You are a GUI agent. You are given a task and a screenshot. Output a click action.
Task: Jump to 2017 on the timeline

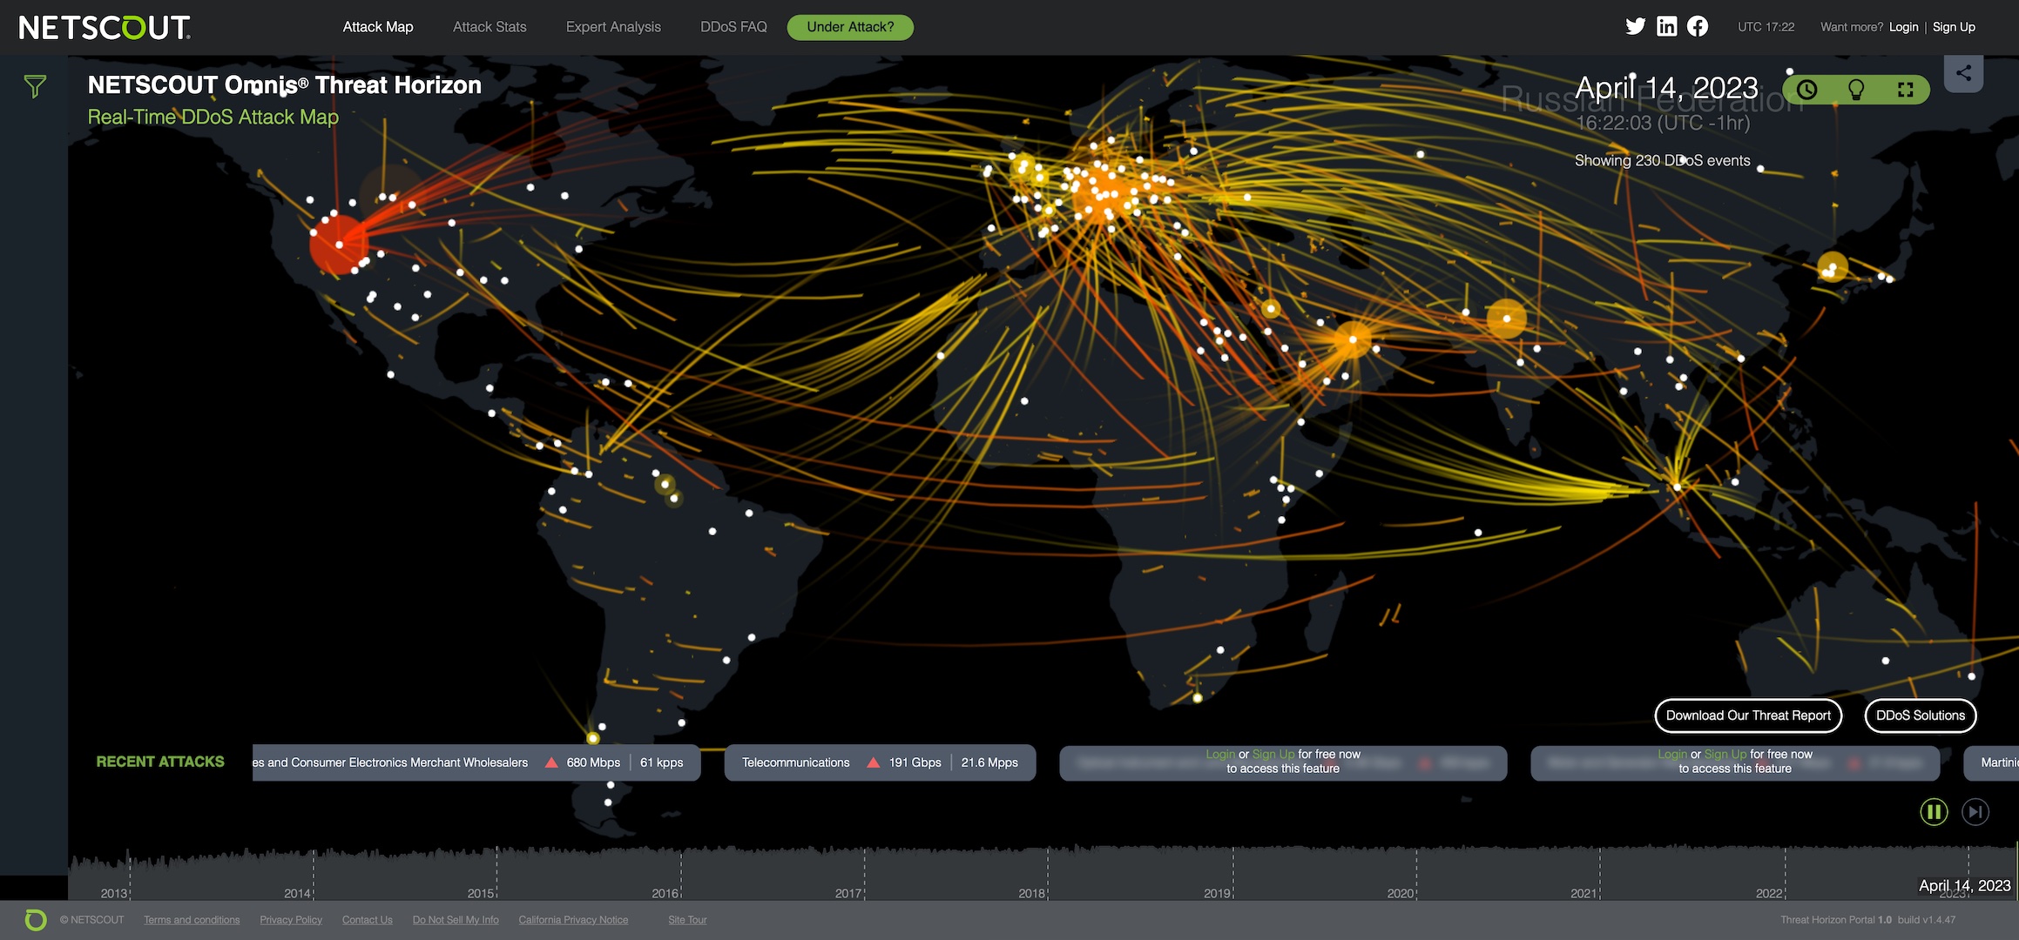coord(848,893)
